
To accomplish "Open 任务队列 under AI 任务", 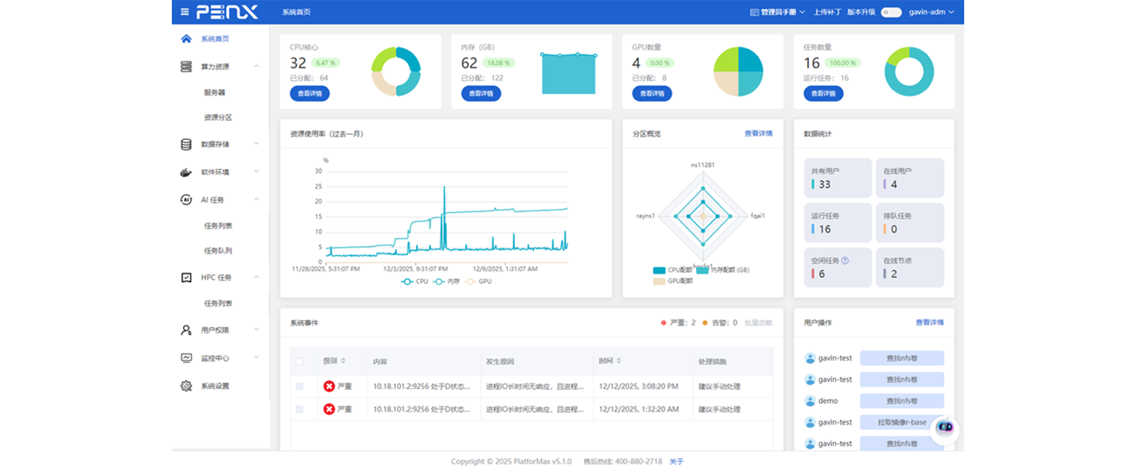I will pyautogui.click(x=218, y=251).
